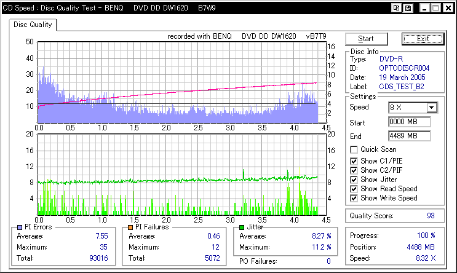Click the End position MB field
457x273 pixels.
tap(409, 135)
